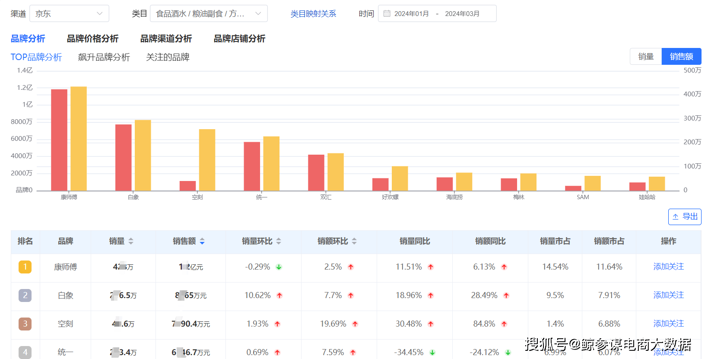
Task: Click the 海底捞 axis label
Action: coord(454,197)
